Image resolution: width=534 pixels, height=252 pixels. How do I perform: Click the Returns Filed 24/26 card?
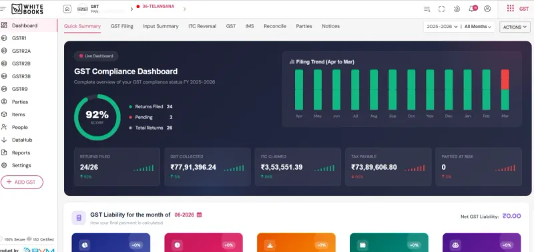(117, 166)
